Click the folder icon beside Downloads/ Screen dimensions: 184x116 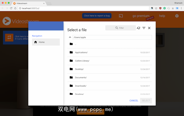point(71,86)
